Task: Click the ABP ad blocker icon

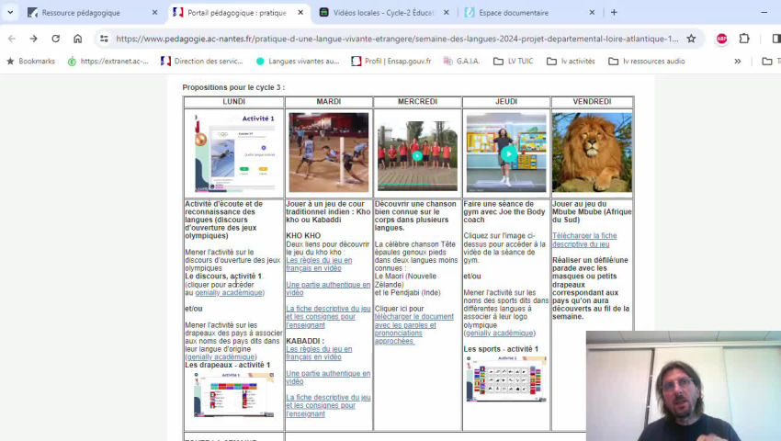Action: pos(721,39)
